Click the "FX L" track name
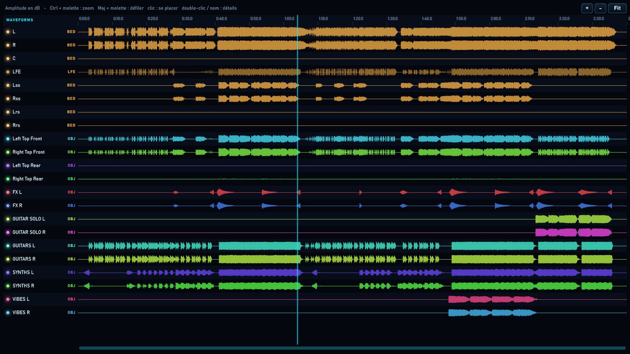Viewport: 630px width, 354px height. tap(17, 192)
